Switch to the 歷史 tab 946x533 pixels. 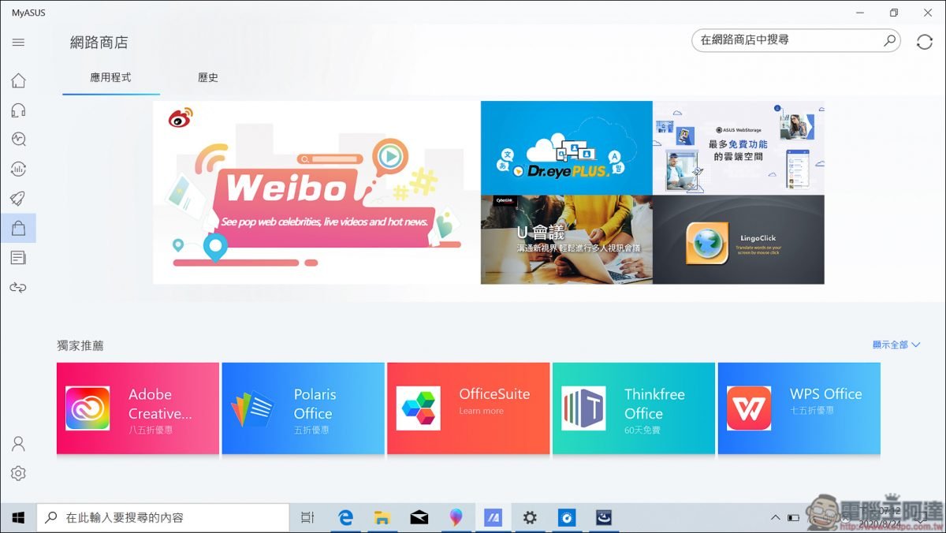point(208,77)
